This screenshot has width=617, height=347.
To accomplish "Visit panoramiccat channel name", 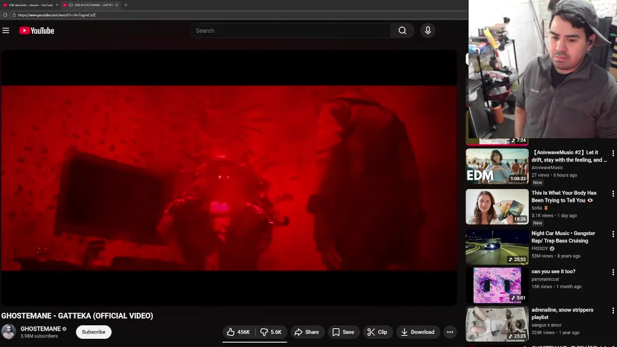I will (545, 279).
